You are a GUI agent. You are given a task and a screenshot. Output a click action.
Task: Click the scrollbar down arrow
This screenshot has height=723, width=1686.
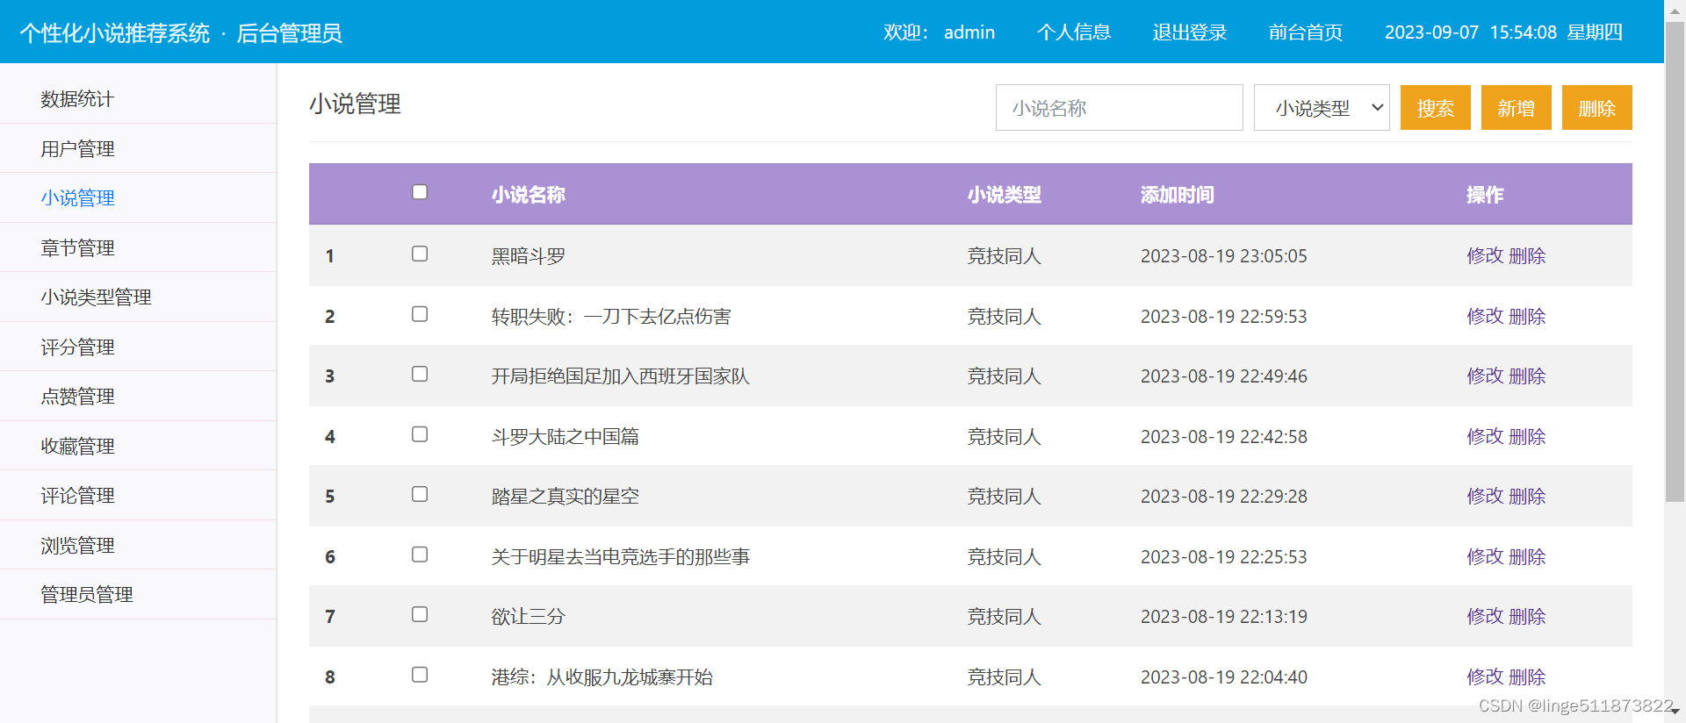[1675, 712]
